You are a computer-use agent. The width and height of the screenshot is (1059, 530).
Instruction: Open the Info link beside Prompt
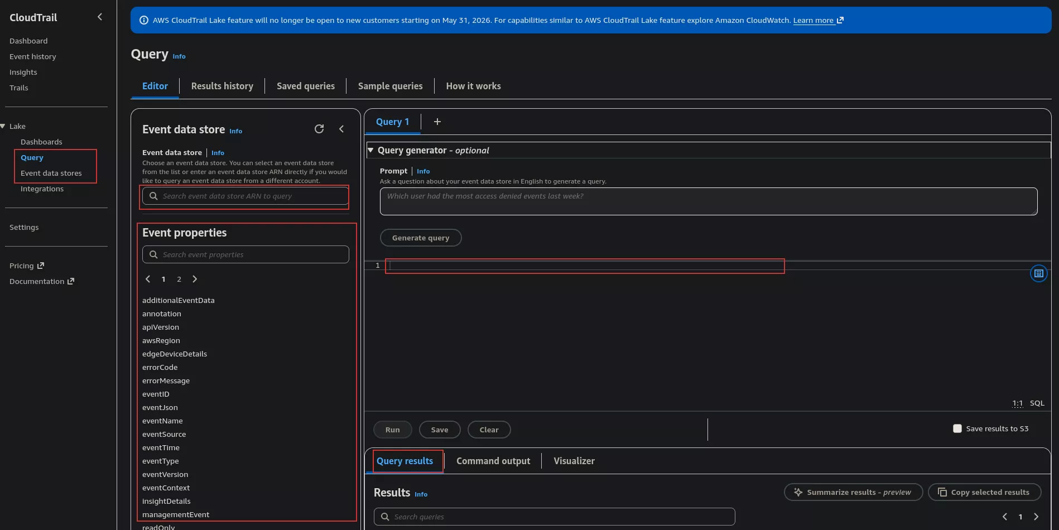(x=423, y=171)
